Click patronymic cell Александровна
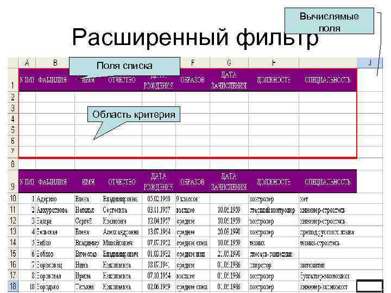Viewport: 391px width, 293px height. pos(122,232)
